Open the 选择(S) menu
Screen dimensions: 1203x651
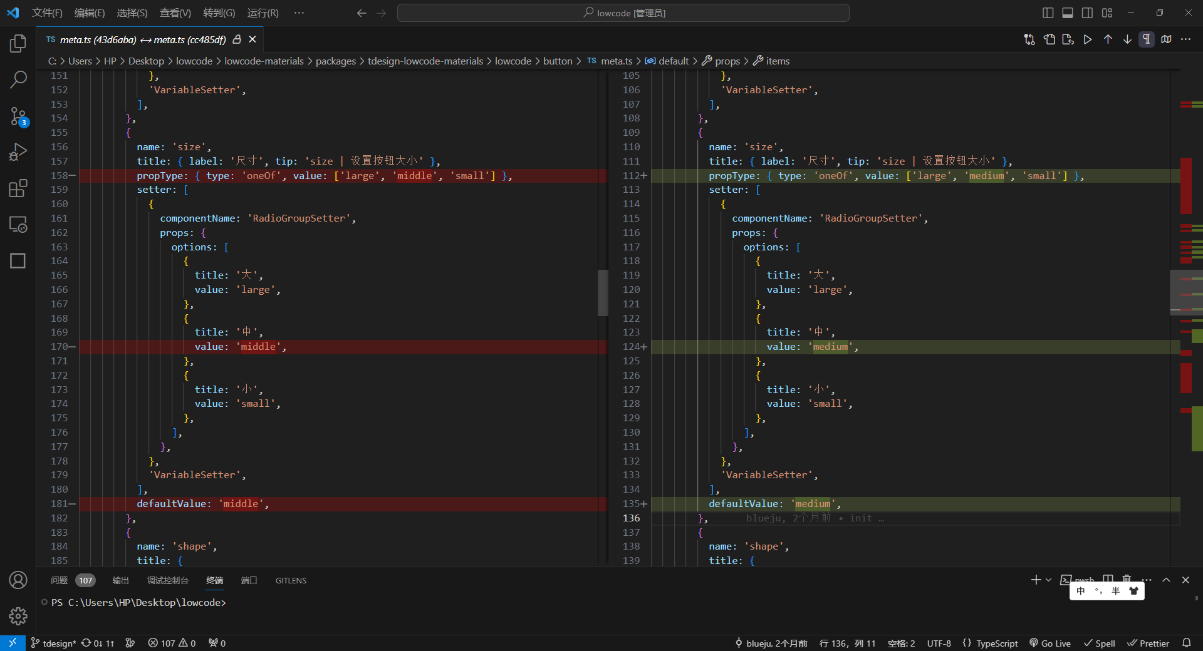[x=132, y=13]
